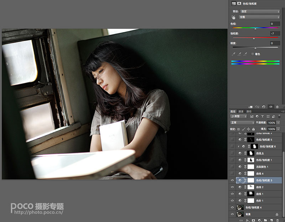Filter layers by pixel layers icon
The width and height of the screenshot is (285, 222).
coord(252,117)
